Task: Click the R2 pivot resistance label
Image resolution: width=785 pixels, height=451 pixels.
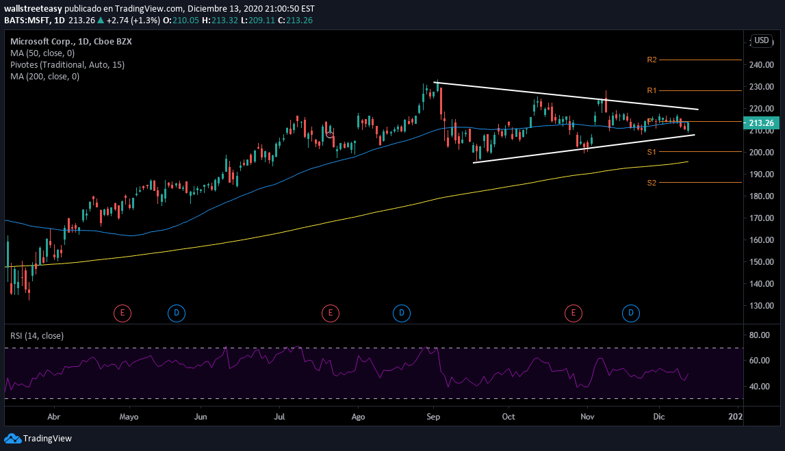Action: 652,60
